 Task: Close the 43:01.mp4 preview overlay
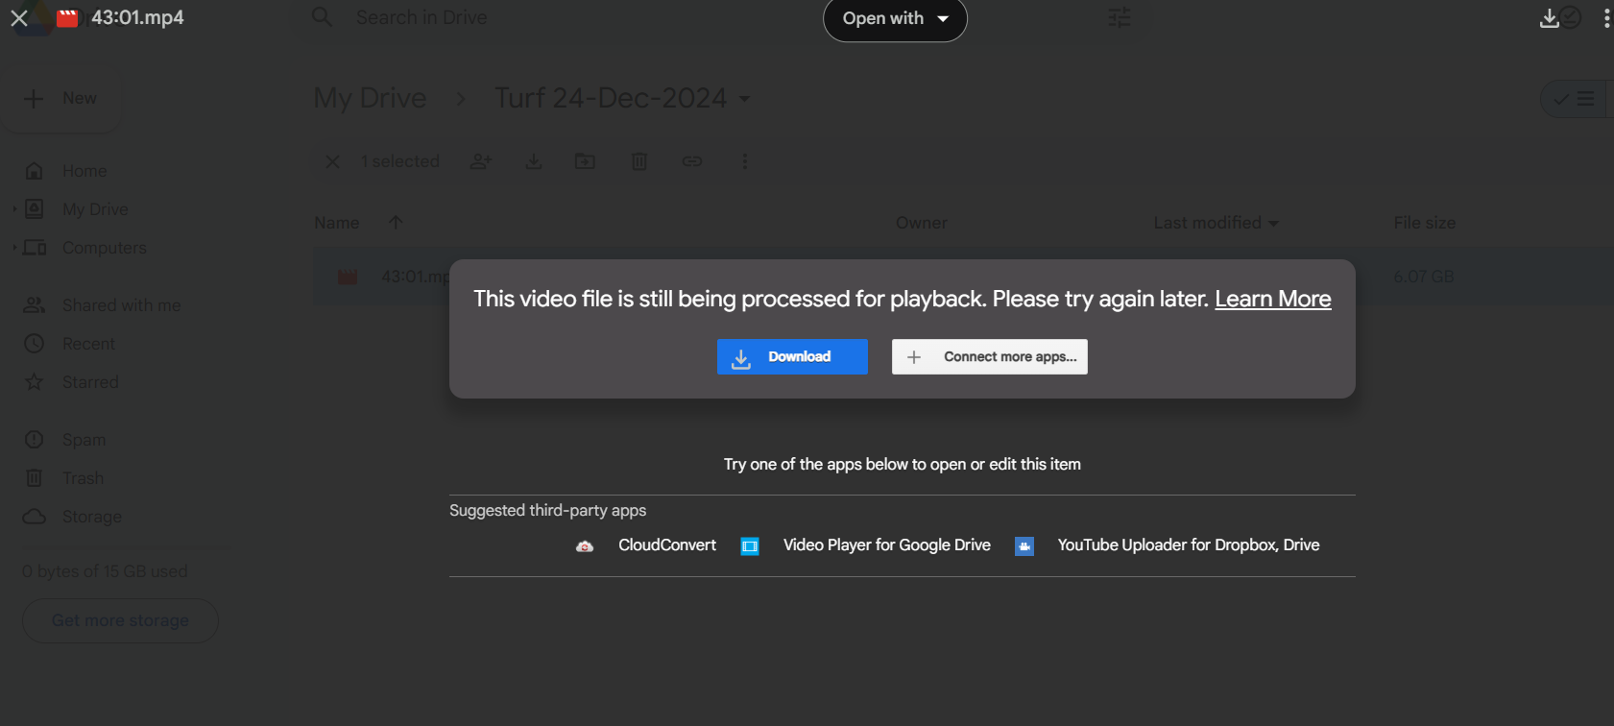(18, 18)
